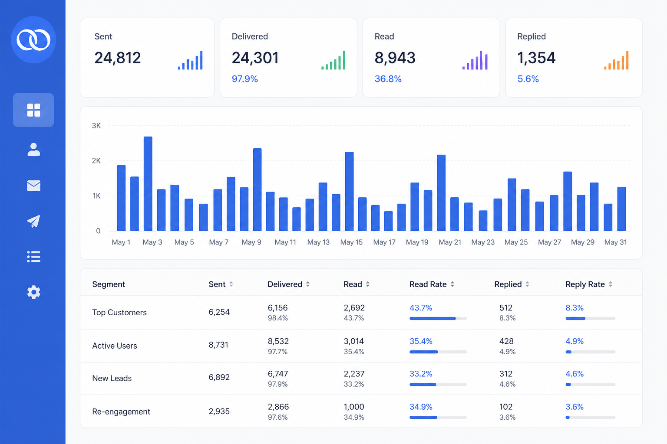Click the 8,731 sent value for Active Users
Image resolution: width=667 pixels, height=444 pixels.
(x=218, y=345)
